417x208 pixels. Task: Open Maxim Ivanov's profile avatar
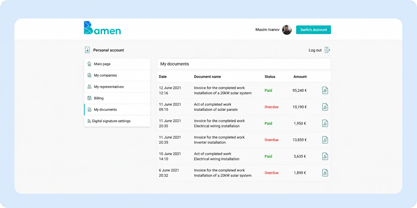[287, 30]
